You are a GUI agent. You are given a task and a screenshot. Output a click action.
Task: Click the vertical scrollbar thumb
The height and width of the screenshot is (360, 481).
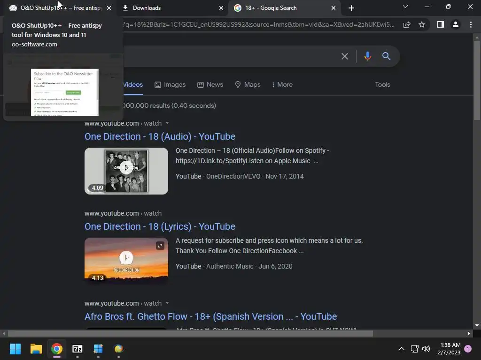477,80
